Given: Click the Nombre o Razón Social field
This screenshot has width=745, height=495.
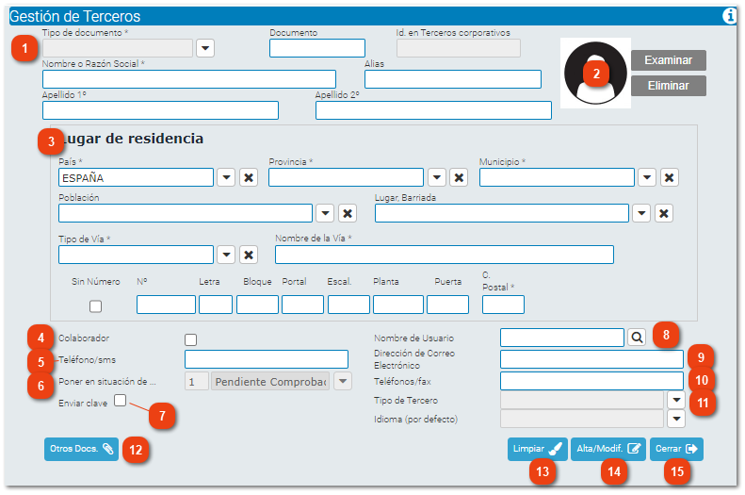Looking at the screenshot, I should click(189, 79).
